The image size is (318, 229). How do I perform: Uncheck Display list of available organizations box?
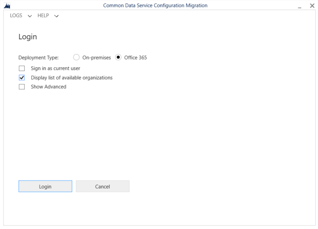click(22, 78)
